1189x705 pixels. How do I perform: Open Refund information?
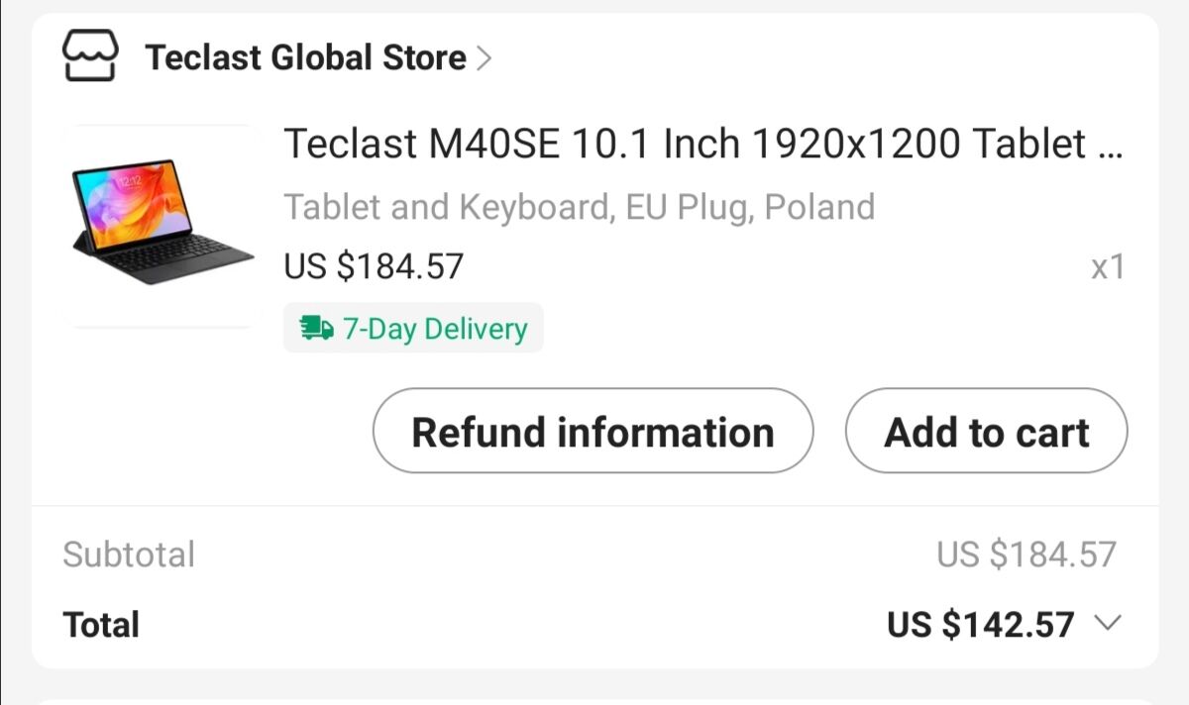tap(593, 432)
